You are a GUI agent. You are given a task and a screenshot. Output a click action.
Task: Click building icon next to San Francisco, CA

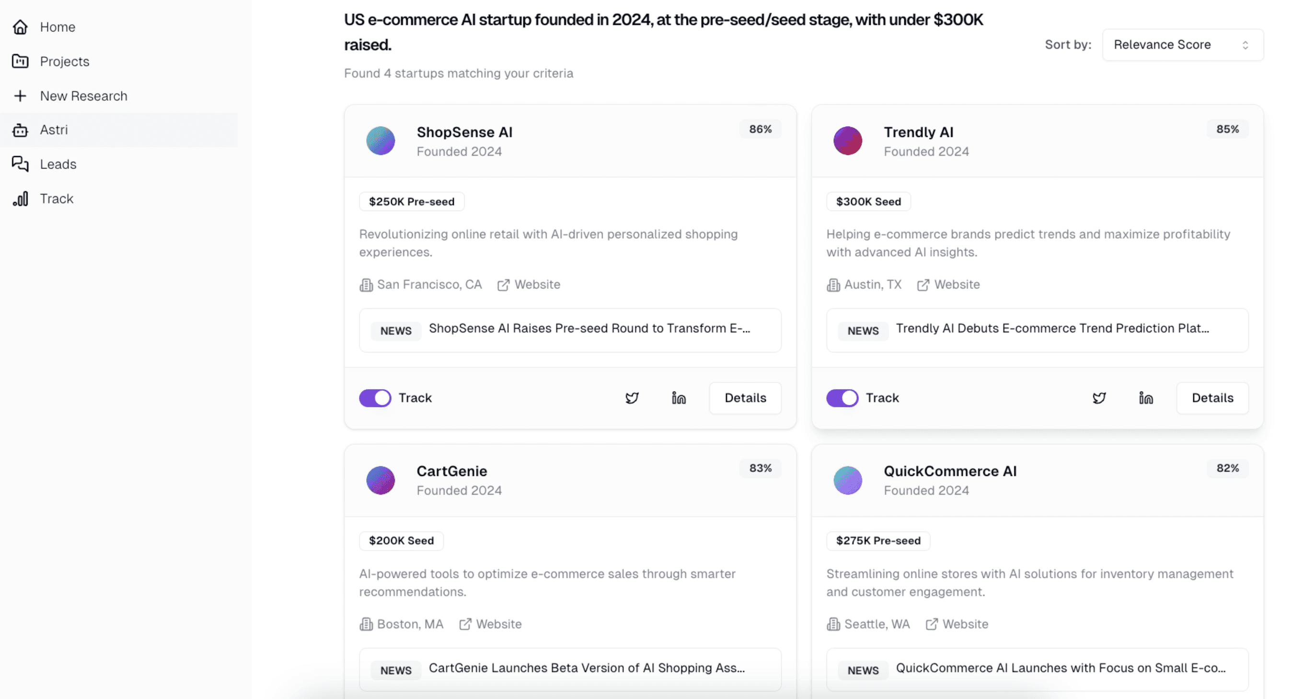click(366, 285)
